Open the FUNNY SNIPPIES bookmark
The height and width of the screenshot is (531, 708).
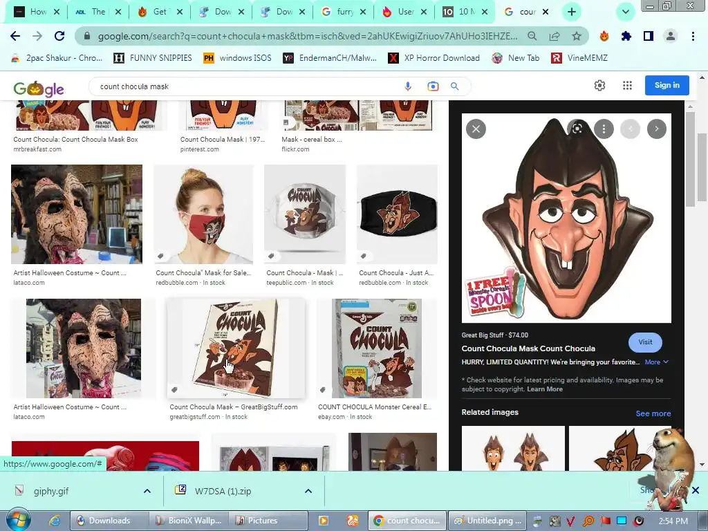click(153, 58)
